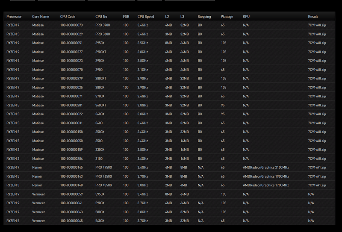Select CPU code 100-000000279
The width and height of the screenshot is (342, 232).
click(x=71, y=79)
